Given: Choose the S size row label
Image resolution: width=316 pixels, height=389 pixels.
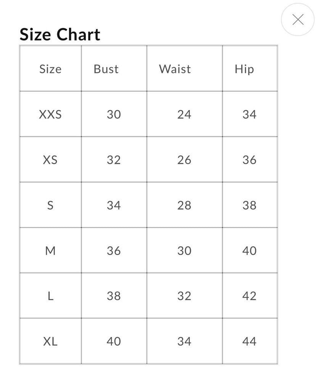Looking at the screenshot, I should click(50, 205).
